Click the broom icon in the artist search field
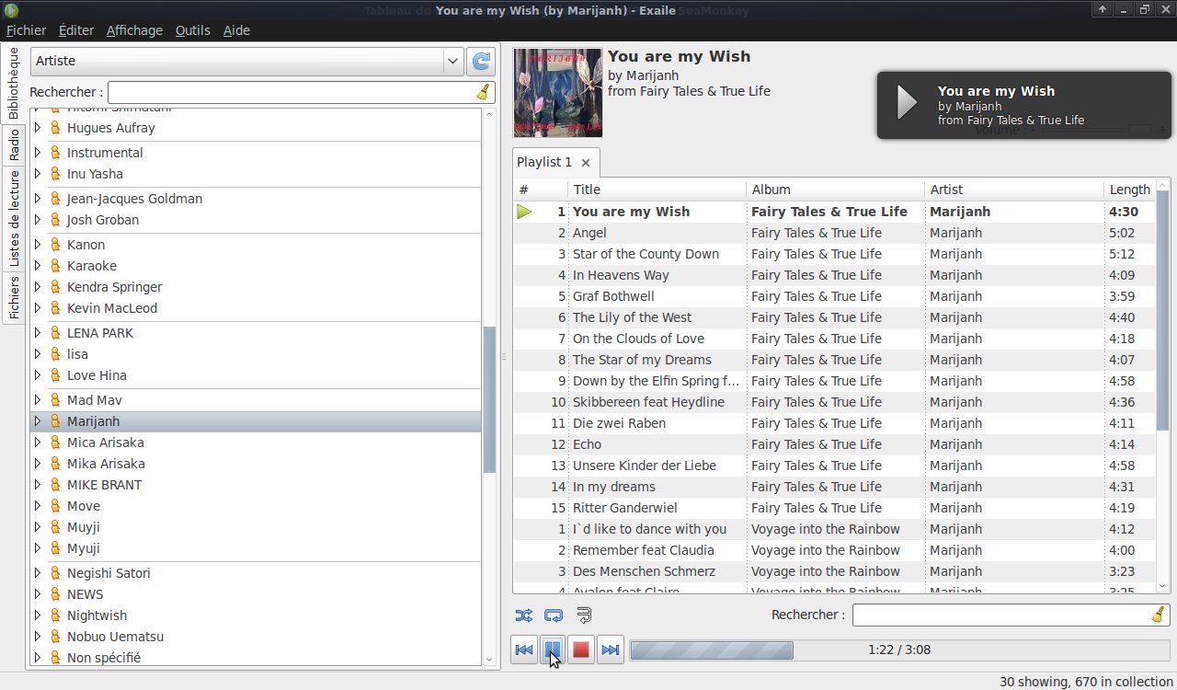Image resolution: width=1177 pixels, height=690 pixels. 483,92
